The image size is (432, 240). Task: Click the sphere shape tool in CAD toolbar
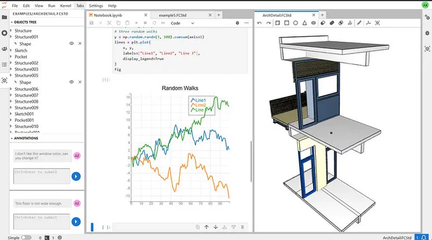coord(295,23)
